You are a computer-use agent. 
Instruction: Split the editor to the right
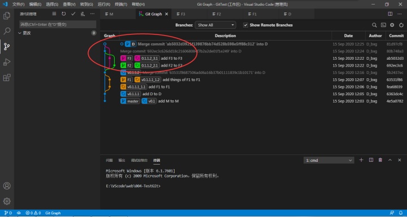(x=390, y=14)
